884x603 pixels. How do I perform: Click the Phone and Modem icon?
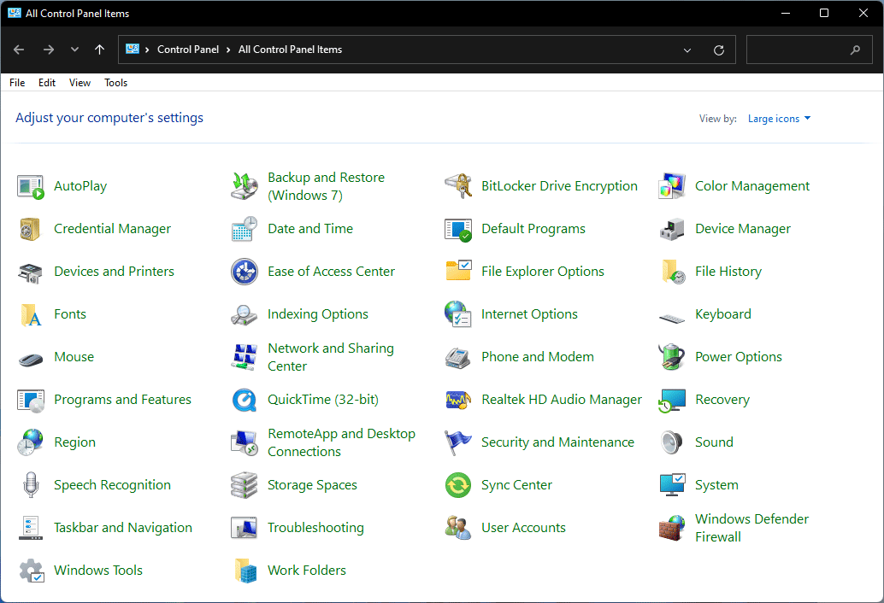tap(457, 358)
